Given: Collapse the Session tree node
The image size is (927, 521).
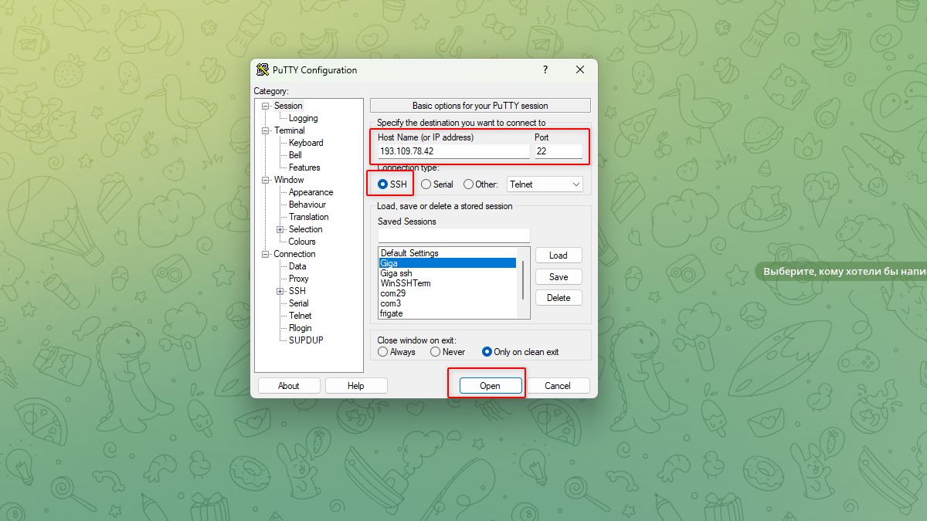Looking at the screenshot, I should pyautogui.click(x=265, y=106).
